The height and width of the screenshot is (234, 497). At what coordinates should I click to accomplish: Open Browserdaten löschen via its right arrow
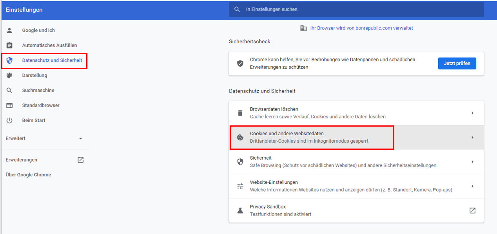(x=472, y=113)
